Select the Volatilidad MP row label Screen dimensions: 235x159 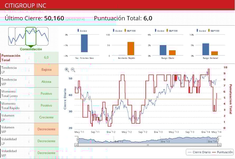(x=9, y=153)
